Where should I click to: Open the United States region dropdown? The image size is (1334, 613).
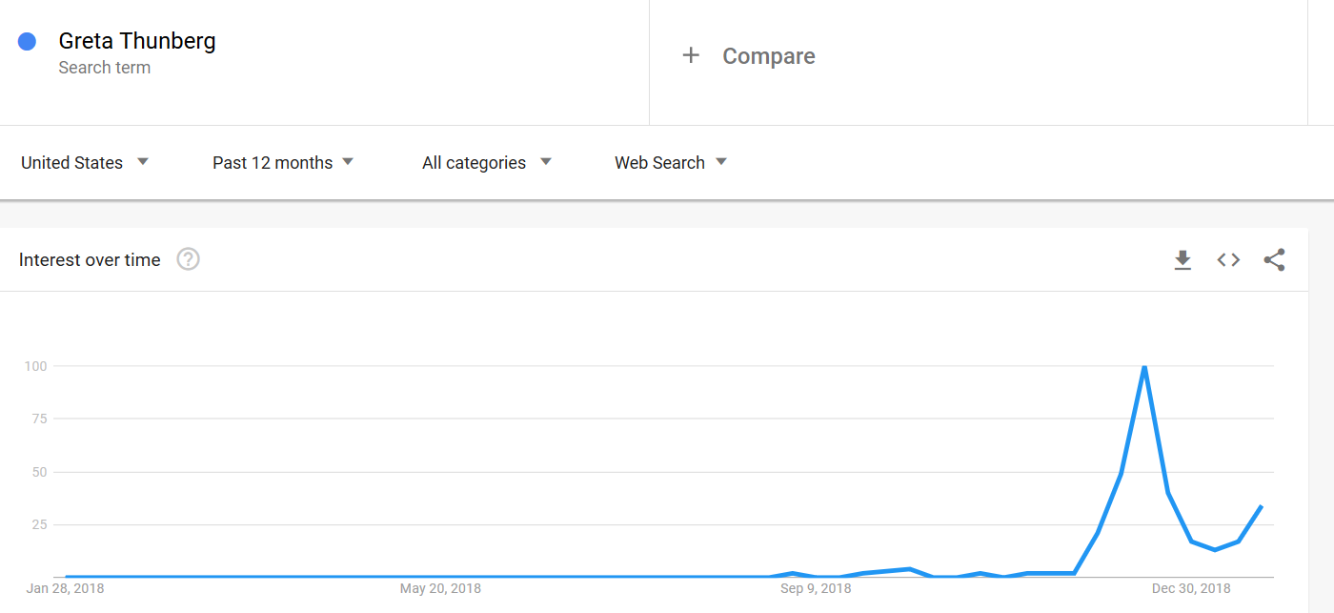coord(85,163)
